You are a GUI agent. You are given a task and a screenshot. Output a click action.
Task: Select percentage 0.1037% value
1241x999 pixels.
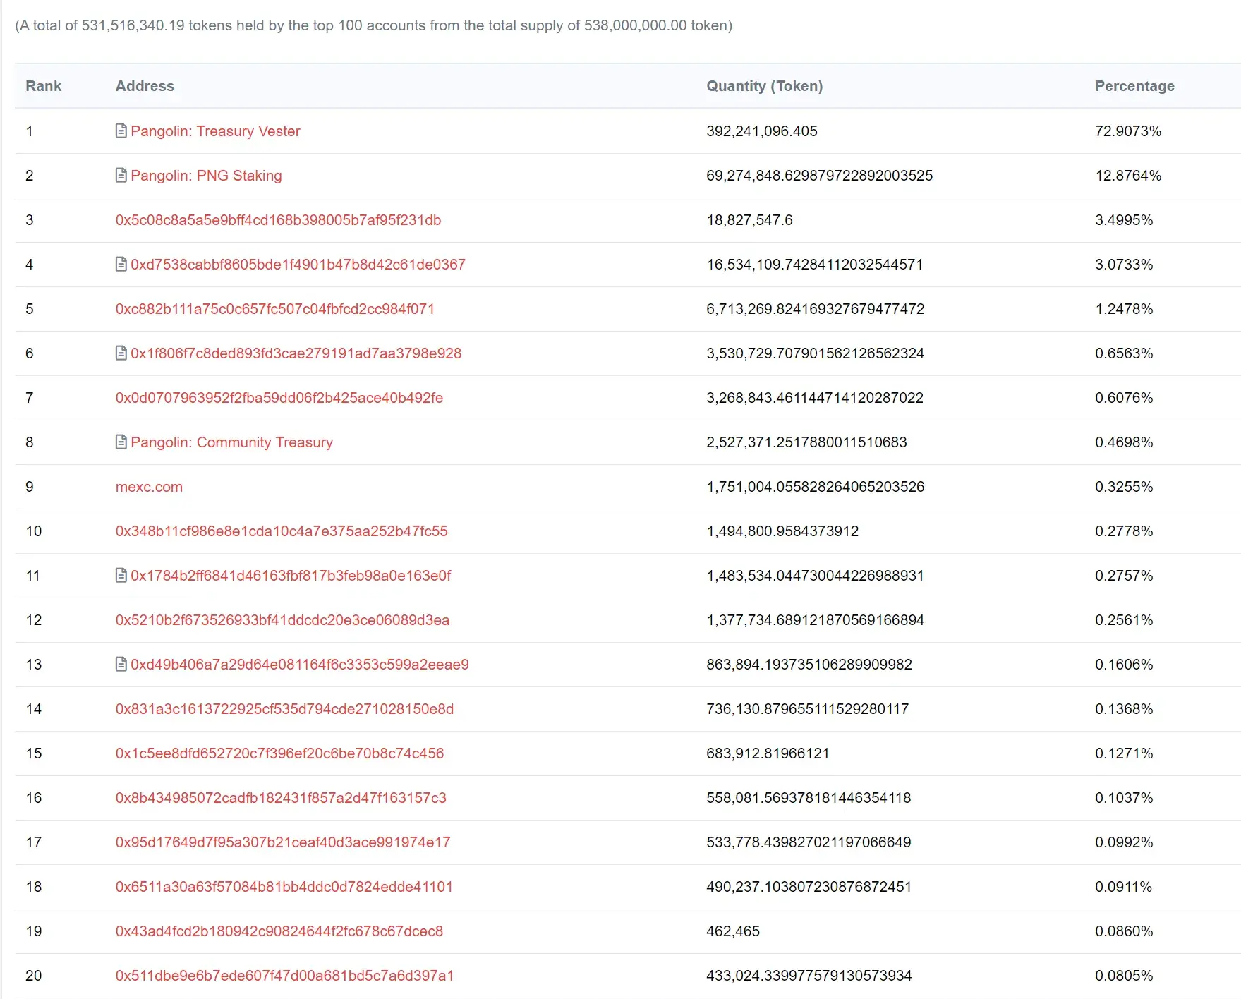click(x=1124, y=798)
